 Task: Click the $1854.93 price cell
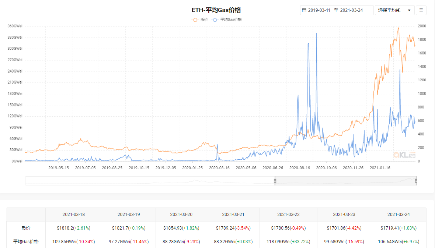coord(181,228)
